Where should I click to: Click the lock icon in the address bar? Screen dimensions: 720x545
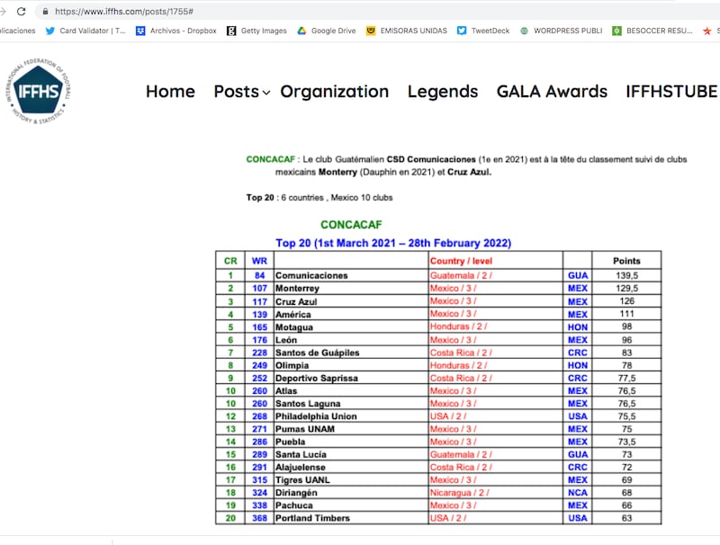coord(46,12)
